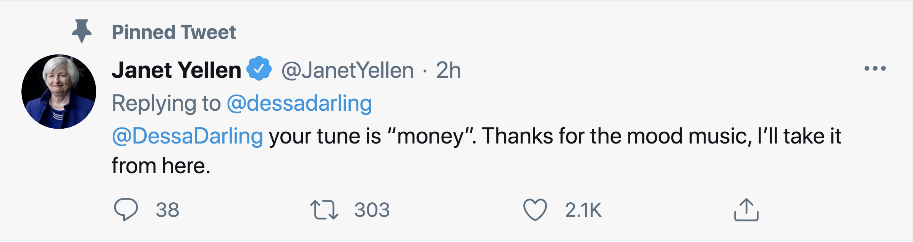This screenshot has height=242, width=913.
Task: Click the @DessaDarling mention in tweet text
Action: [x=187, y=136]
